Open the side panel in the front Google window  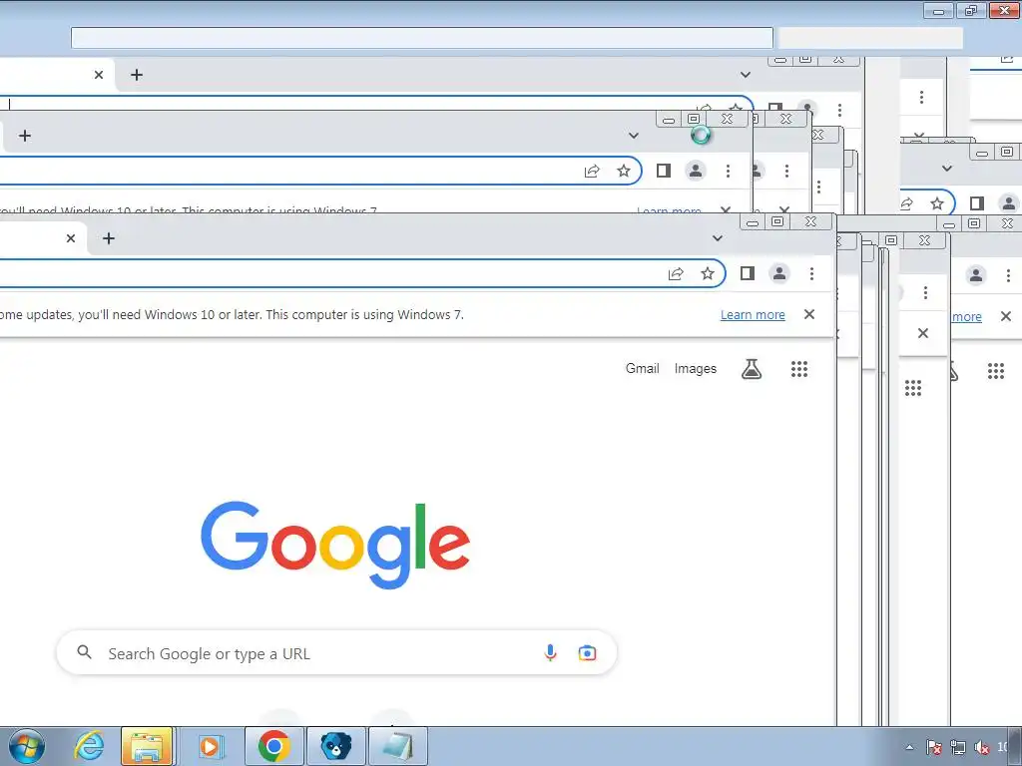(x=747, y=273)
